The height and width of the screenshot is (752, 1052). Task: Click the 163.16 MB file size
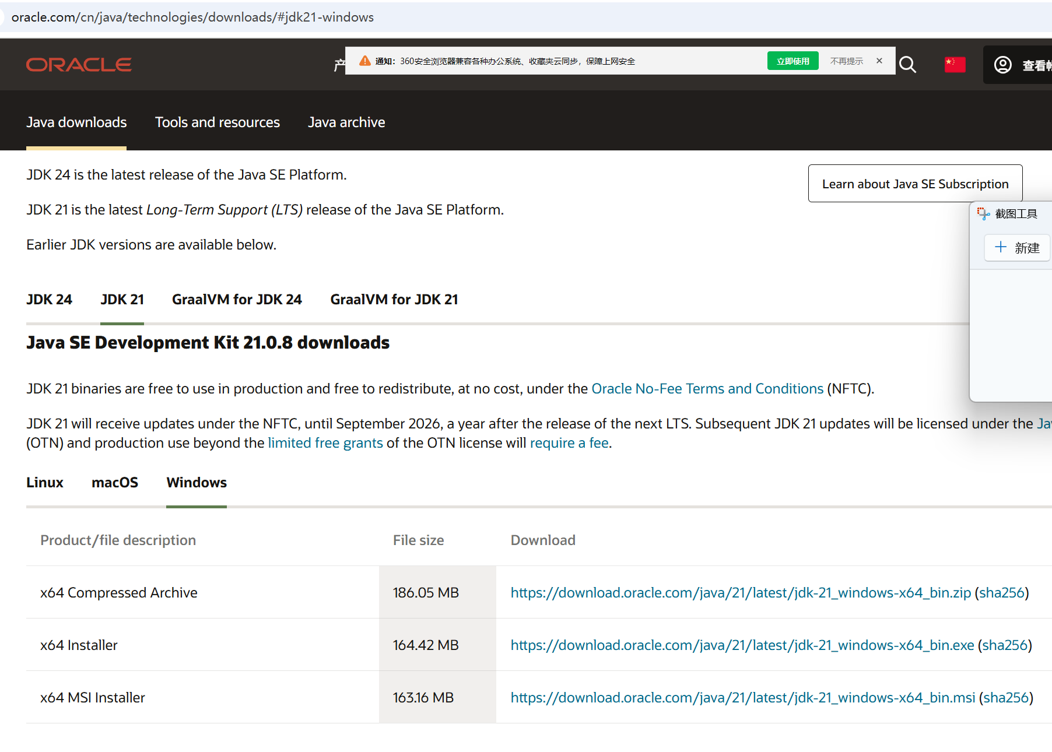pyautogui.click(x=423, y=698)
